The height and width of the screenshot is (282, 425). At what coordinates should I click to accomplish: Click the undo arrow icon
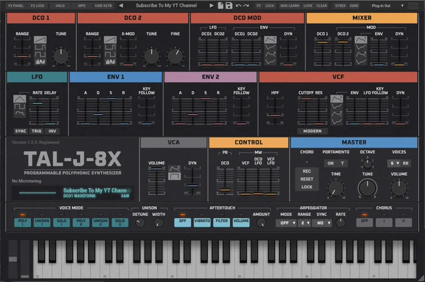(x=238, y=6)
